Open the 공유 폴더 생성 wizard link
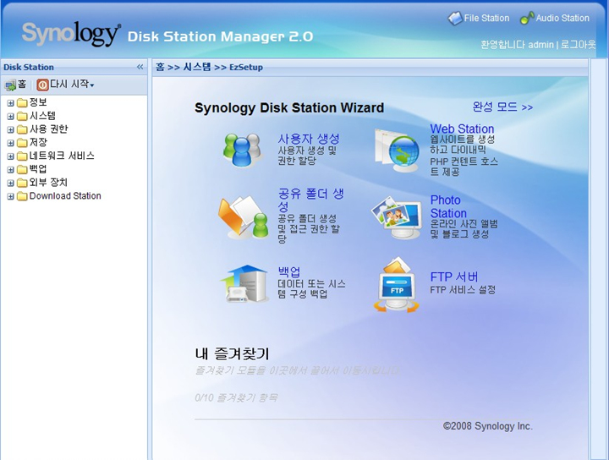This screenshot has height=460, width=609. pos(310,200)
